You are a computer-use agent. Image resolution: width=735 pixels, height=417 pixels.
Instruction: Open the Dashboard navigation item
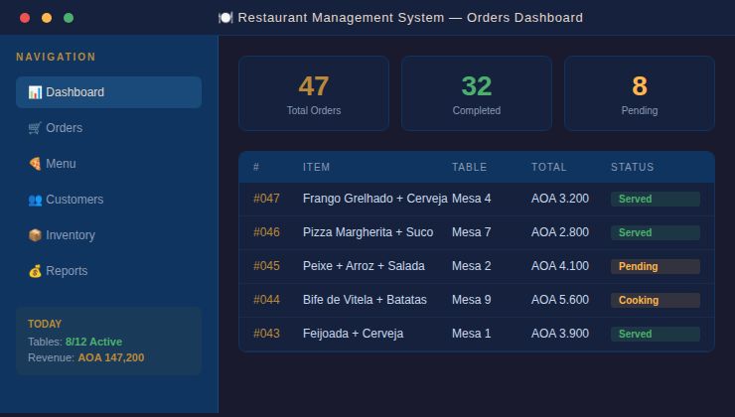[108, 92]
